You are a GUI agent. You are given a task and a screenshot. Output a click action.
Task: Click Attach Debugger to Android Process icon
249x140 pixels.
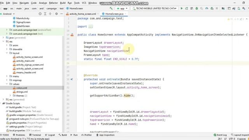[x=212, y=9]
